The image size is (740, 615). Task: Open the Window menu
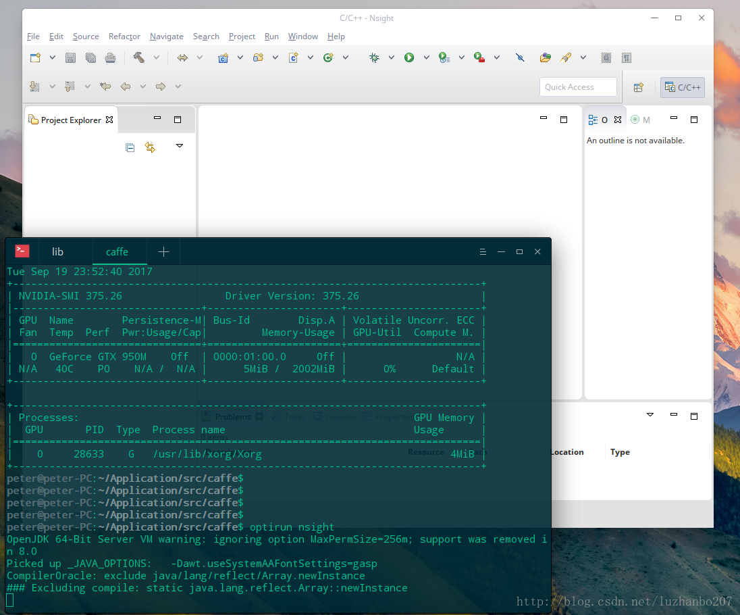[x=303, y=36]
